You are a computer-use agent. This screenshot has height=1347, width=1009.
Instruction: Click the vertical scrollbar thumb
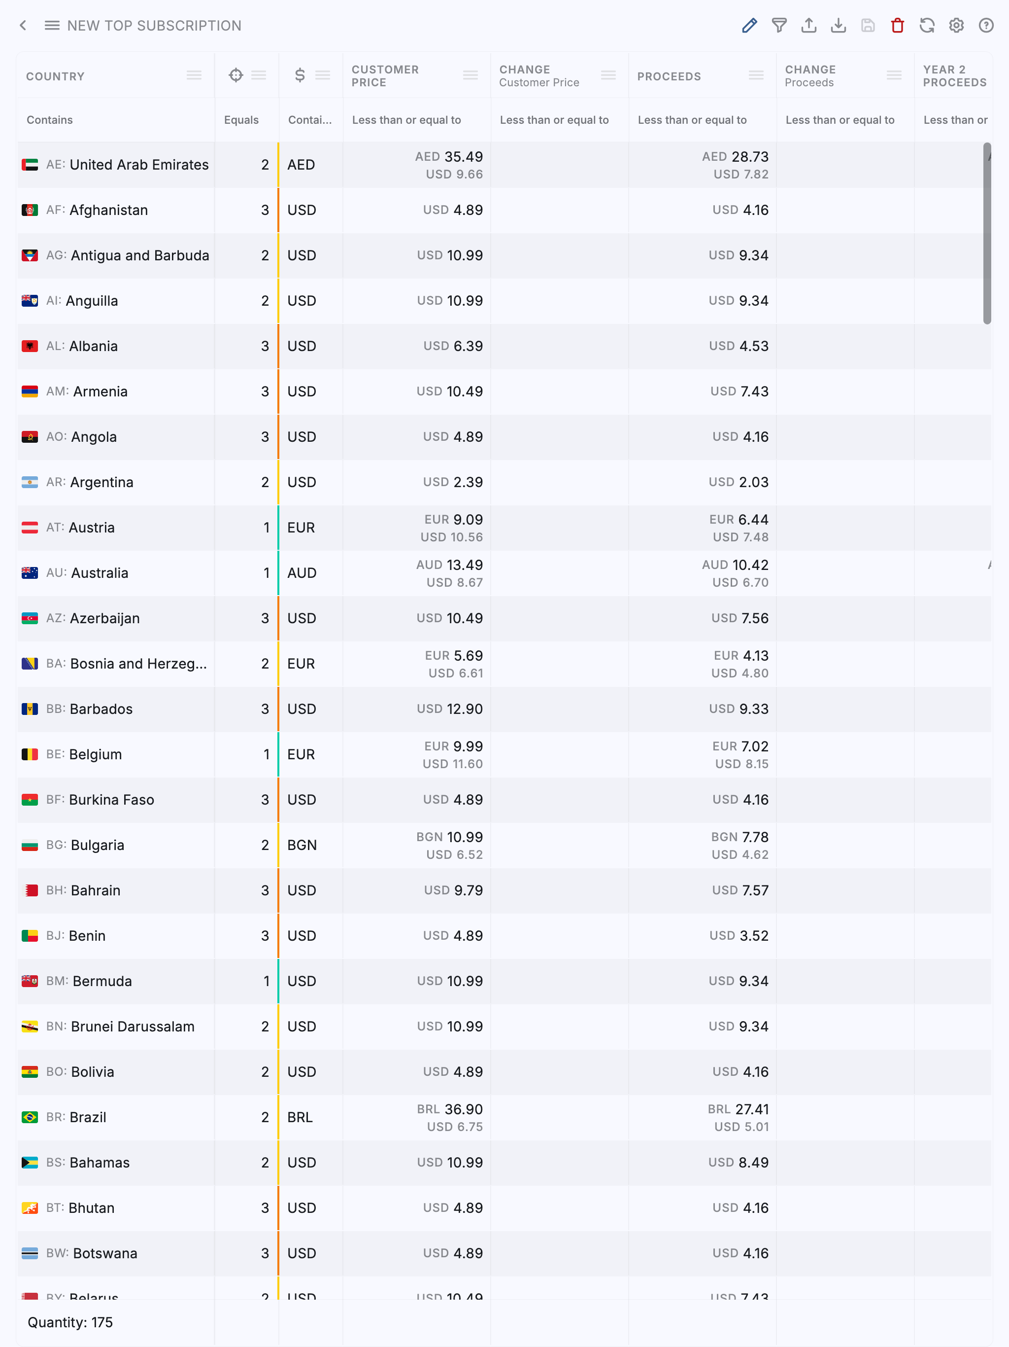point(986,233)
